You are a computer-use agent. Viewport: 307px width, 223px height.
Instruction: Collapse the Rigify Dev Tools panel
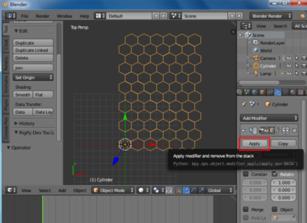tap(16, 133)
